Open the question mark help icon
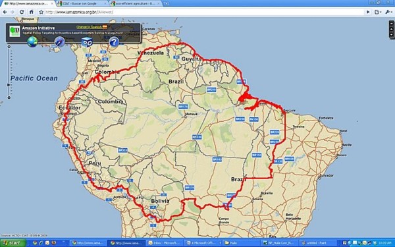 [114, 42]
